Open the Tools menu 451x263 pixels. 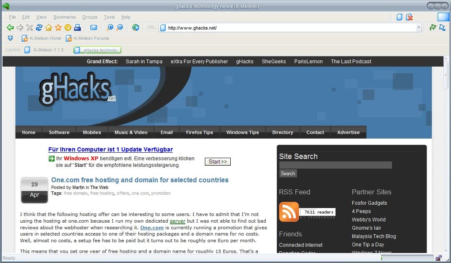point(109,17)
